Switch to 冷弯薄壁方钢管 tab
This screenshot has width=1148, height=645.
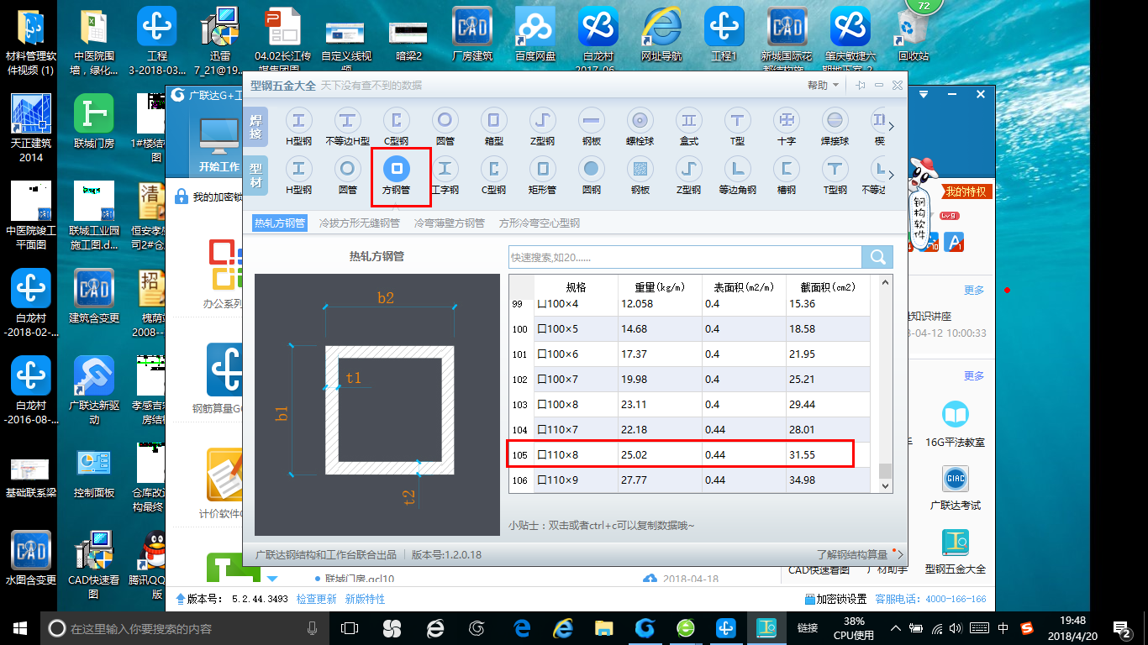[450, 223]
